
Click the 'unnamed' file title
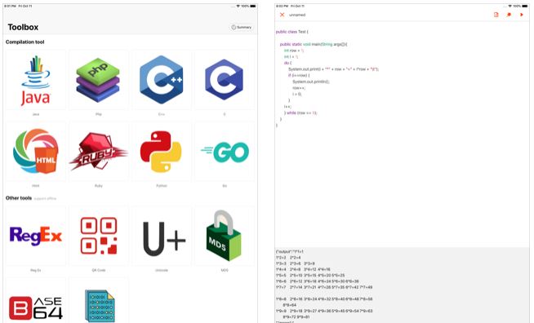click(x=297, y=15)
